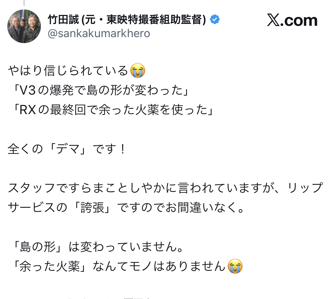336x299 pixels.
Task: Open the profile avatar photo
Action: pyautogui.click(x=24, y=26)
